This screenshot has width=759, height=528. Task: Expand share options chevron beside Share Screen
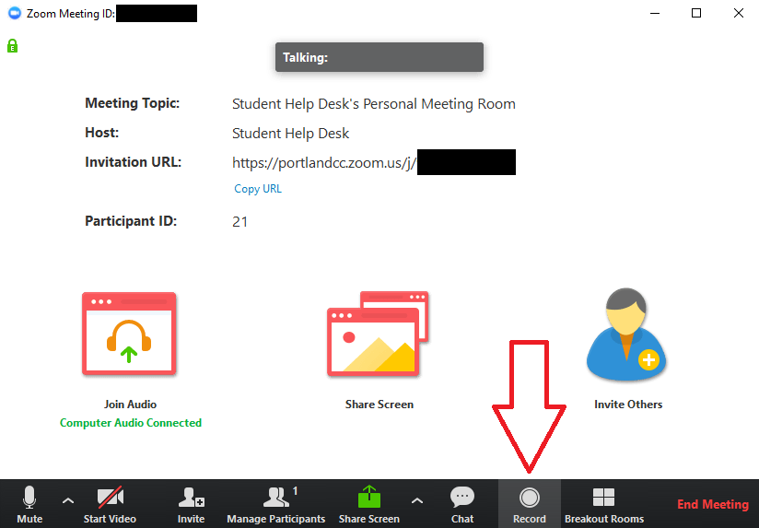(417, 501)
